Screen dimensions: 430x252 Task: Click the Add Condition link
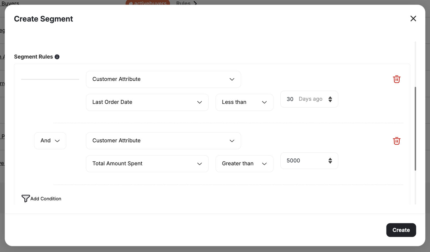(42, 199)
